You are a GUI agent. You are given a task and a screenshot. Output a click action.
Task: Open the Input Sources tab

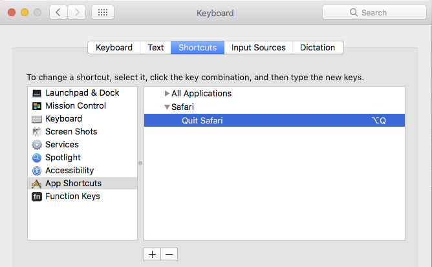(x=259, y=47)
